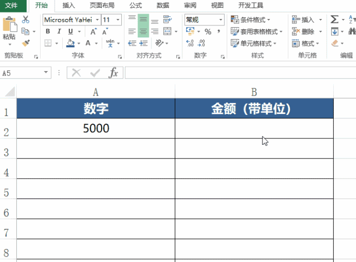Viewport: 356px width, 262px height.
Task: Select the Format Painter brush
Action: pos(25,43)
